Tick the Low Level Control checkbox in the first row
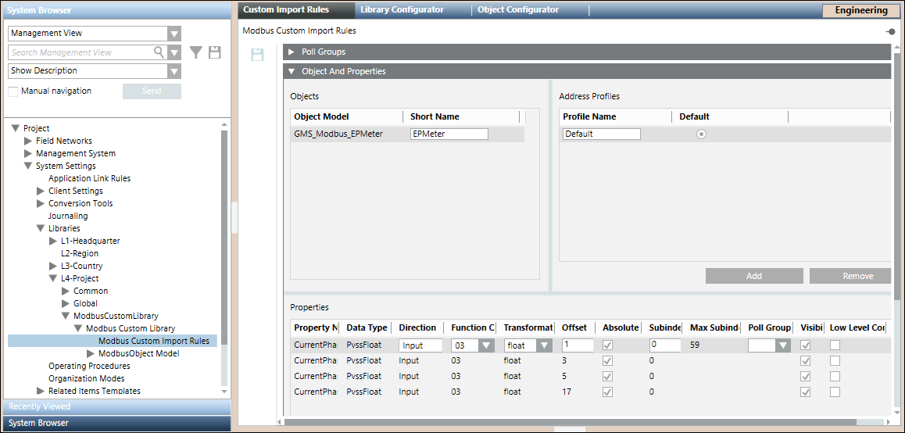The width and height of the screenshot is (905, 433). [x=835, y=345]
